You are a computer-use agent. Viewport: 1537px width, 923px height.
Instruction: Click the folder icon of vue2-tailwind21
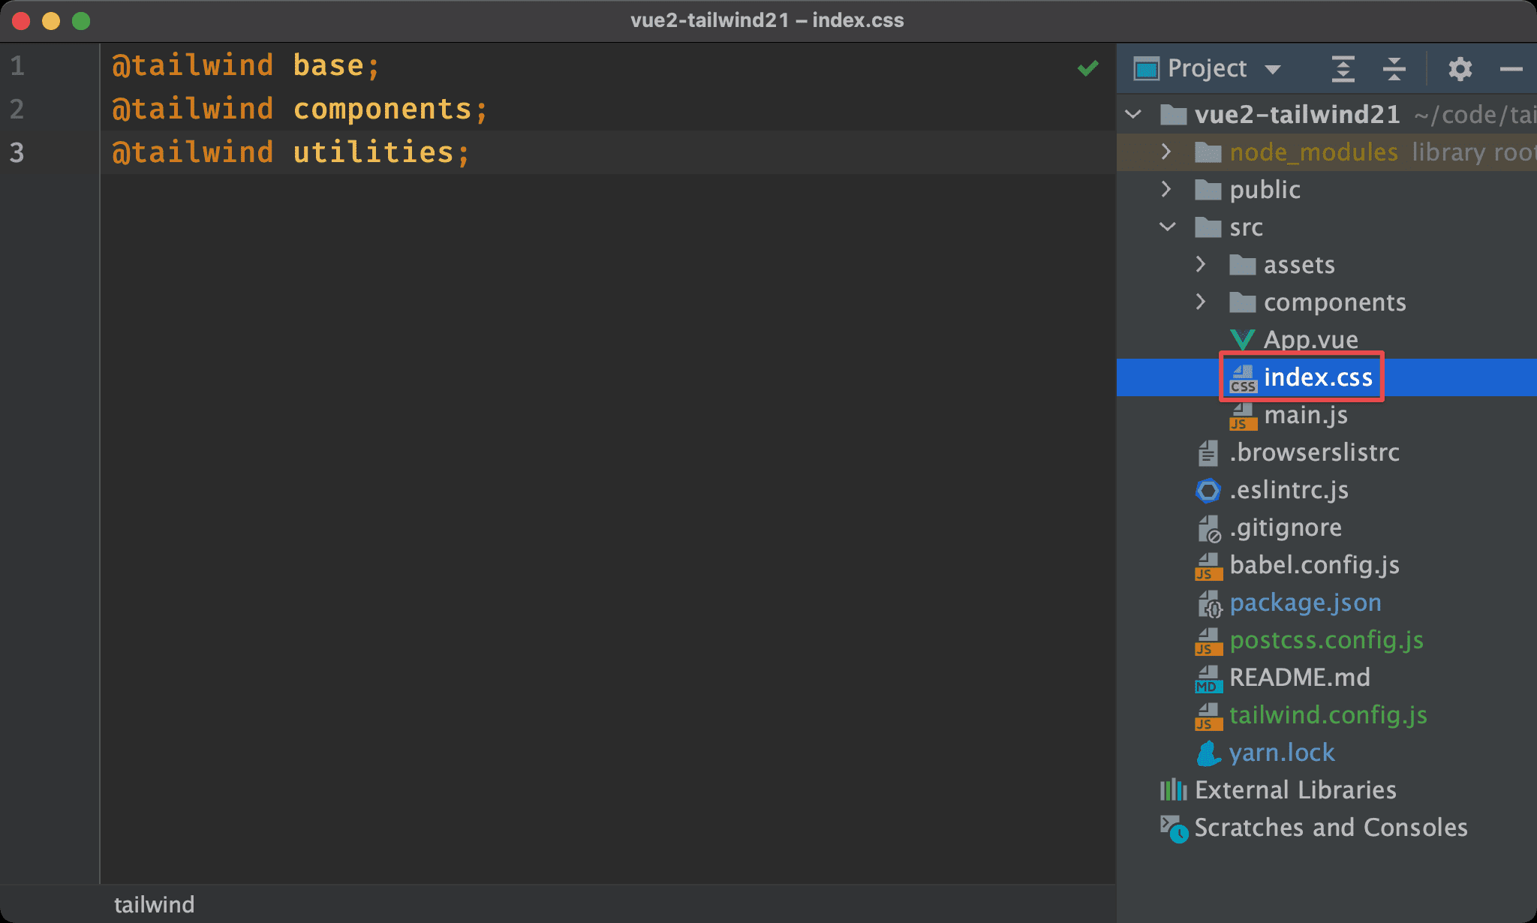[x=1173, y=115]
